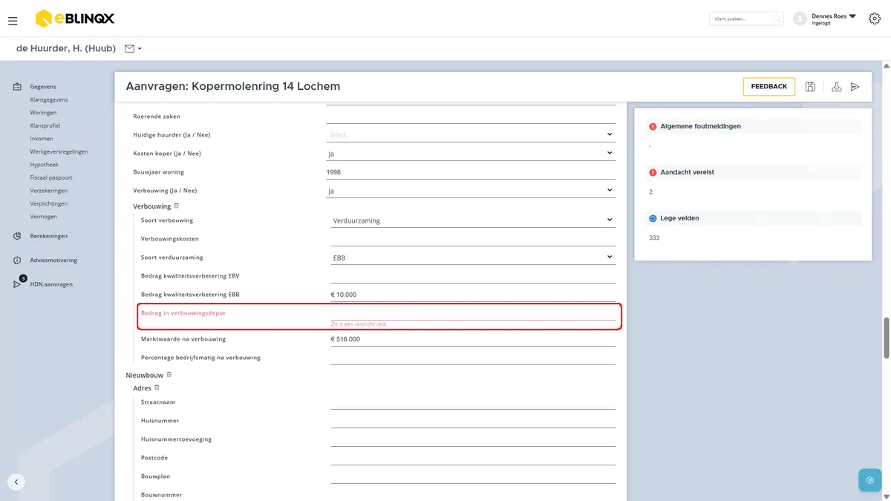
Task: Click the Verbouwingskosten input field
Action: [x=473, y=238]
